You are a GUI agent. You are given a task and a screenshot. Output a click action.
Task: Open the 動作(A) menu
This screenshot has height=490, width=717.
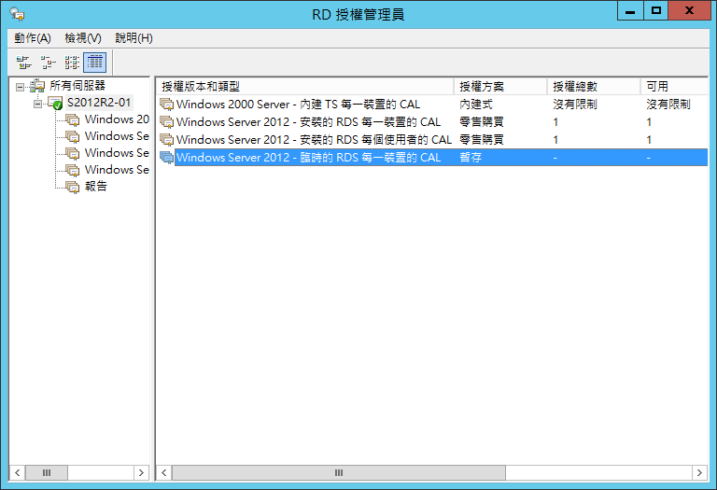pyautogui.click(x=33, y=38)
